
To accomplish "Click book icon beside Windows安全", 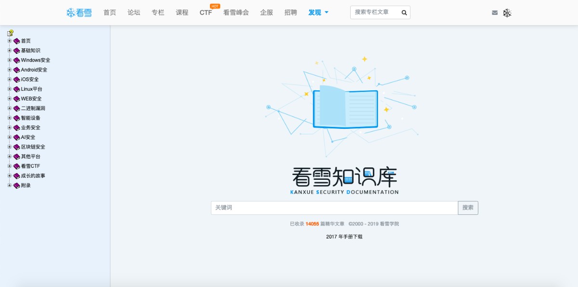I will 17,60.
